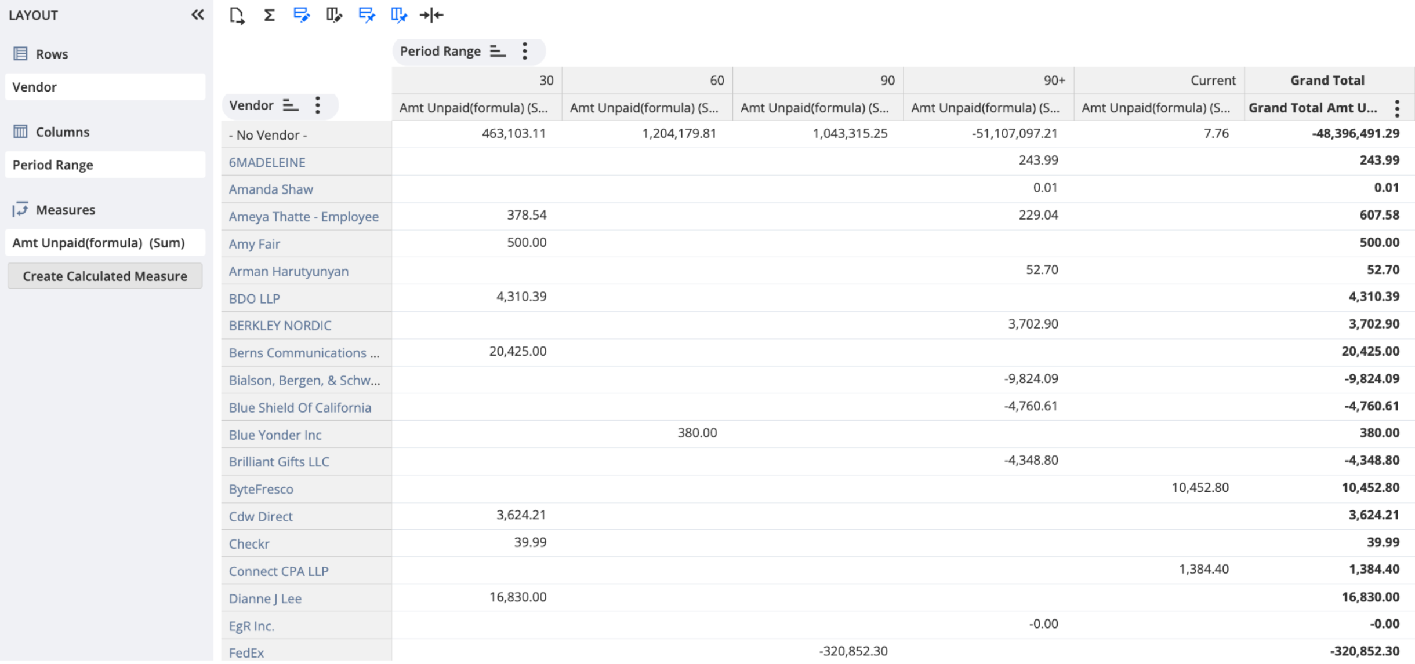Open Period Range three-dot options menu

point(525,51)
